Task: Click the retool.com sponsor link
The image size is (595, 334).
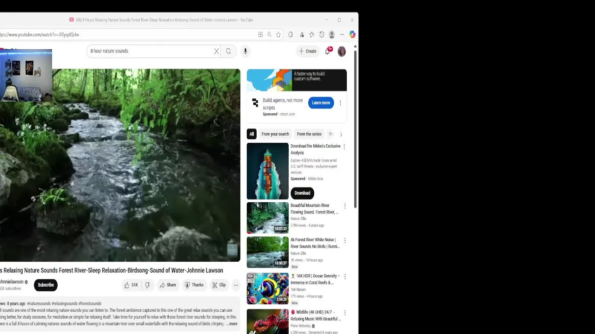Action: (287, 114)
